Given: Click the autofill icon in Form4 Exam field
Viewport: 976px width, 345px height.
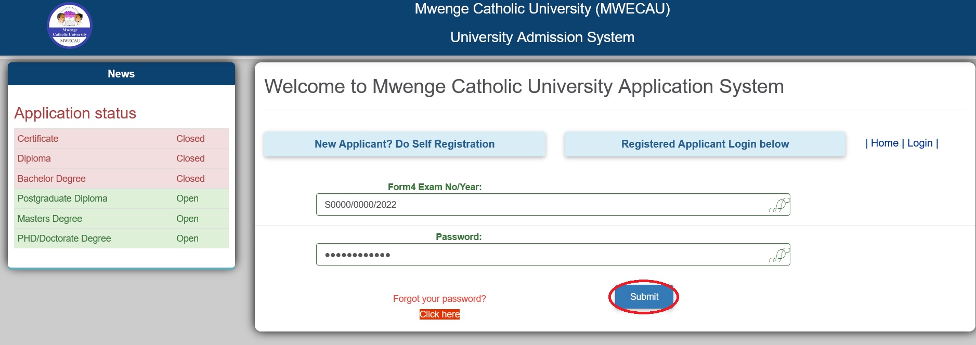Looking at the screenshot, I should pyautogui.click(x=779, y=205).
